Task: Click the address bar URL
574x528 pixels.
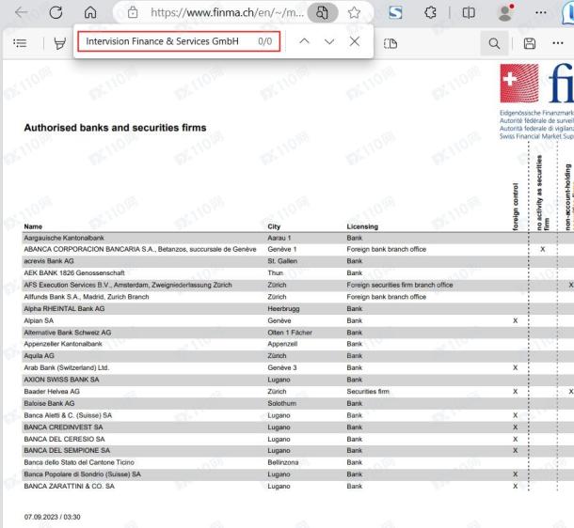Action: [227, 13]
